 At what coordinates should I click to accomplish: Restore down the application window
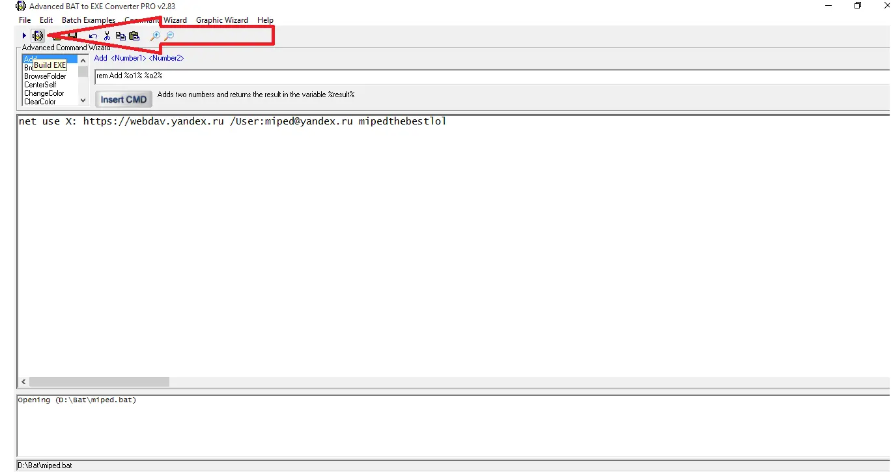[x=857, y=6]
